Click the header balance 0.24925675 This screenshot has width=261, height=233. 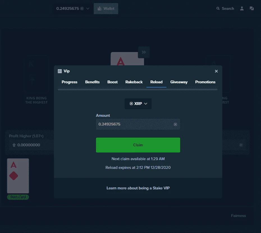[68, 8]
